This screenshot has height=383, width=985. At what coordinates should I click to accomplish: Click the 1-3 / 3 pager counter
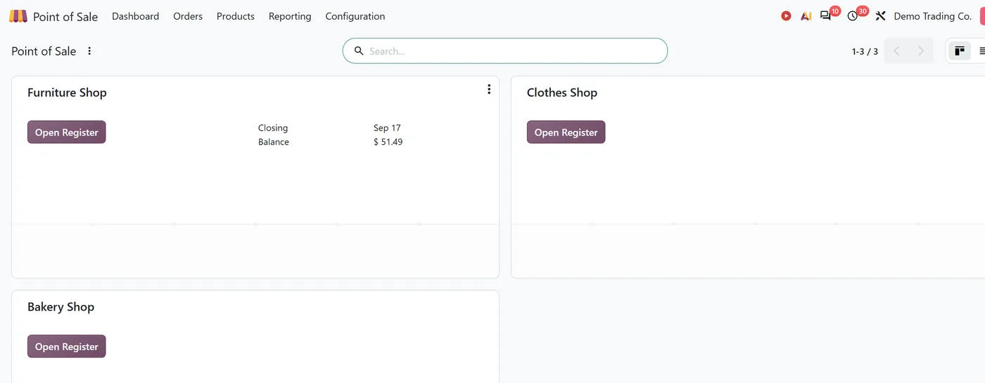865,51
